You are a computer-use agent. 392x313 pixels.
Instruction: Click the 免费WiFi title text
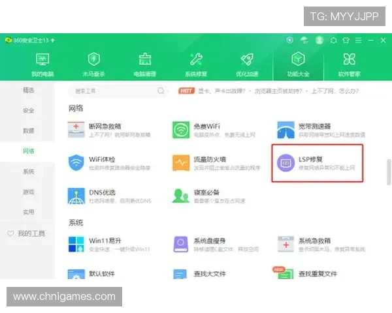click(206, 127)
